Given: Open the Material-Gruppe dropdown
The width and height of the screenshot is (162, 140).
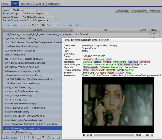Looking at the screenshot, I should pos(38,17).
